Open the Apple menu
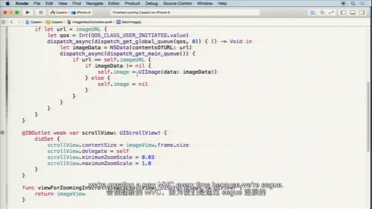 coord(8,3)
